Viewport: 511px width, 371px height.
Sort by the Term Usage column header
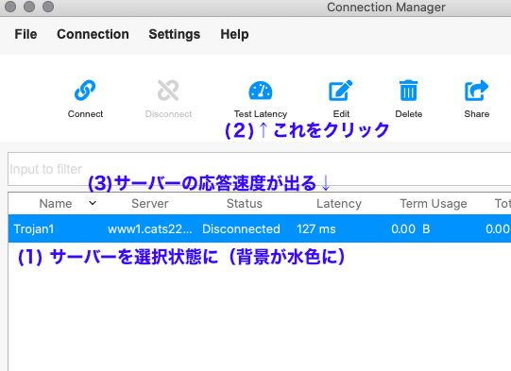point(434,204)
